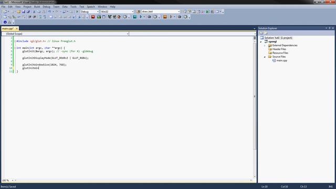Open the Tools menu
The image size is (336, 189).
point(73,7)
